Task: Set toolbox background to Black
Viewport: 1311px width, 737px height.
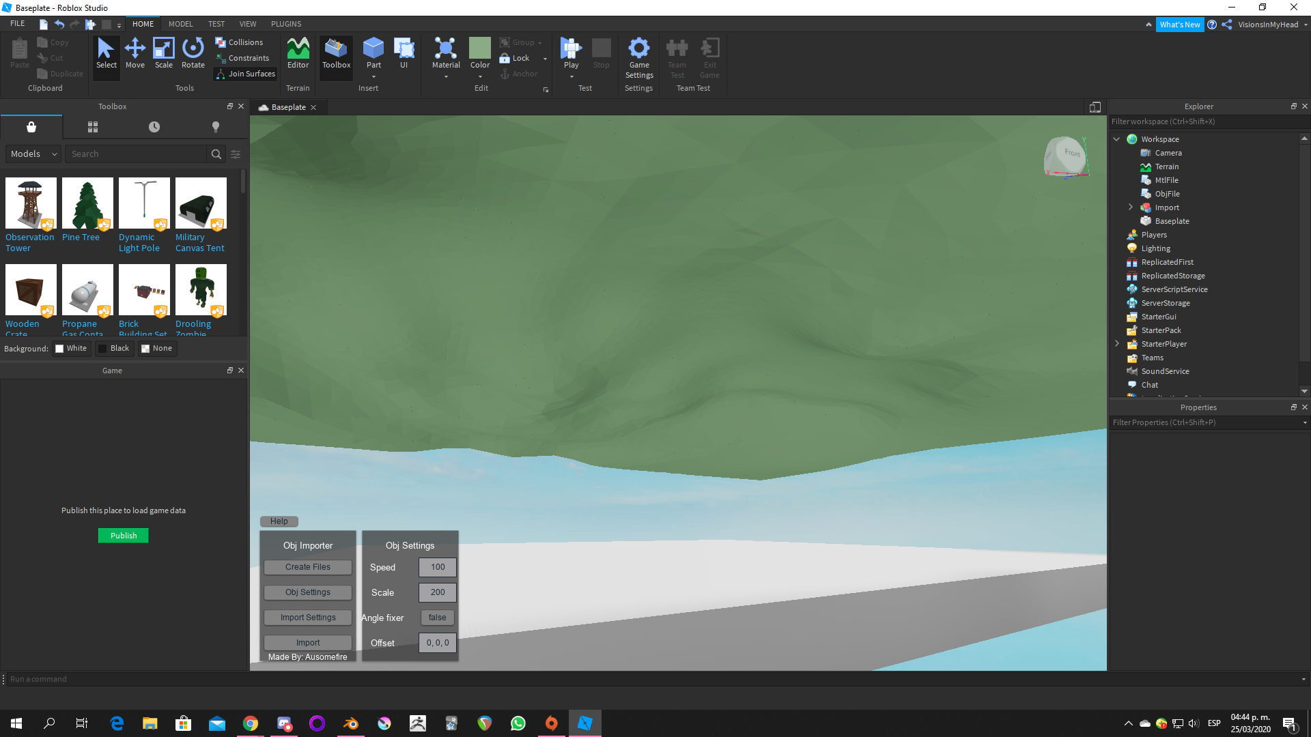Action: (115, 348)
